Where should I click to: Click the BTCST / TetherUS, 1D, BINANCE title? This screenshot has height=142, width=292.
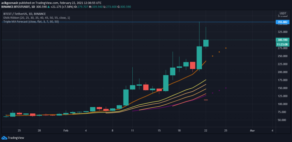pos(25,14)
